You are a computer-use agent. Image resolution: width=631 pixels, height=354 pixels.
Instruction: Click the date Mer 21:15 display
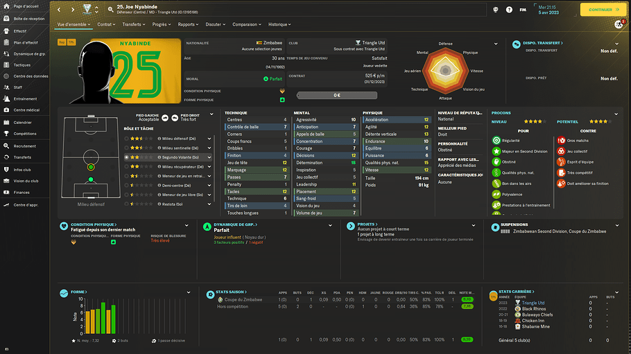547,7
